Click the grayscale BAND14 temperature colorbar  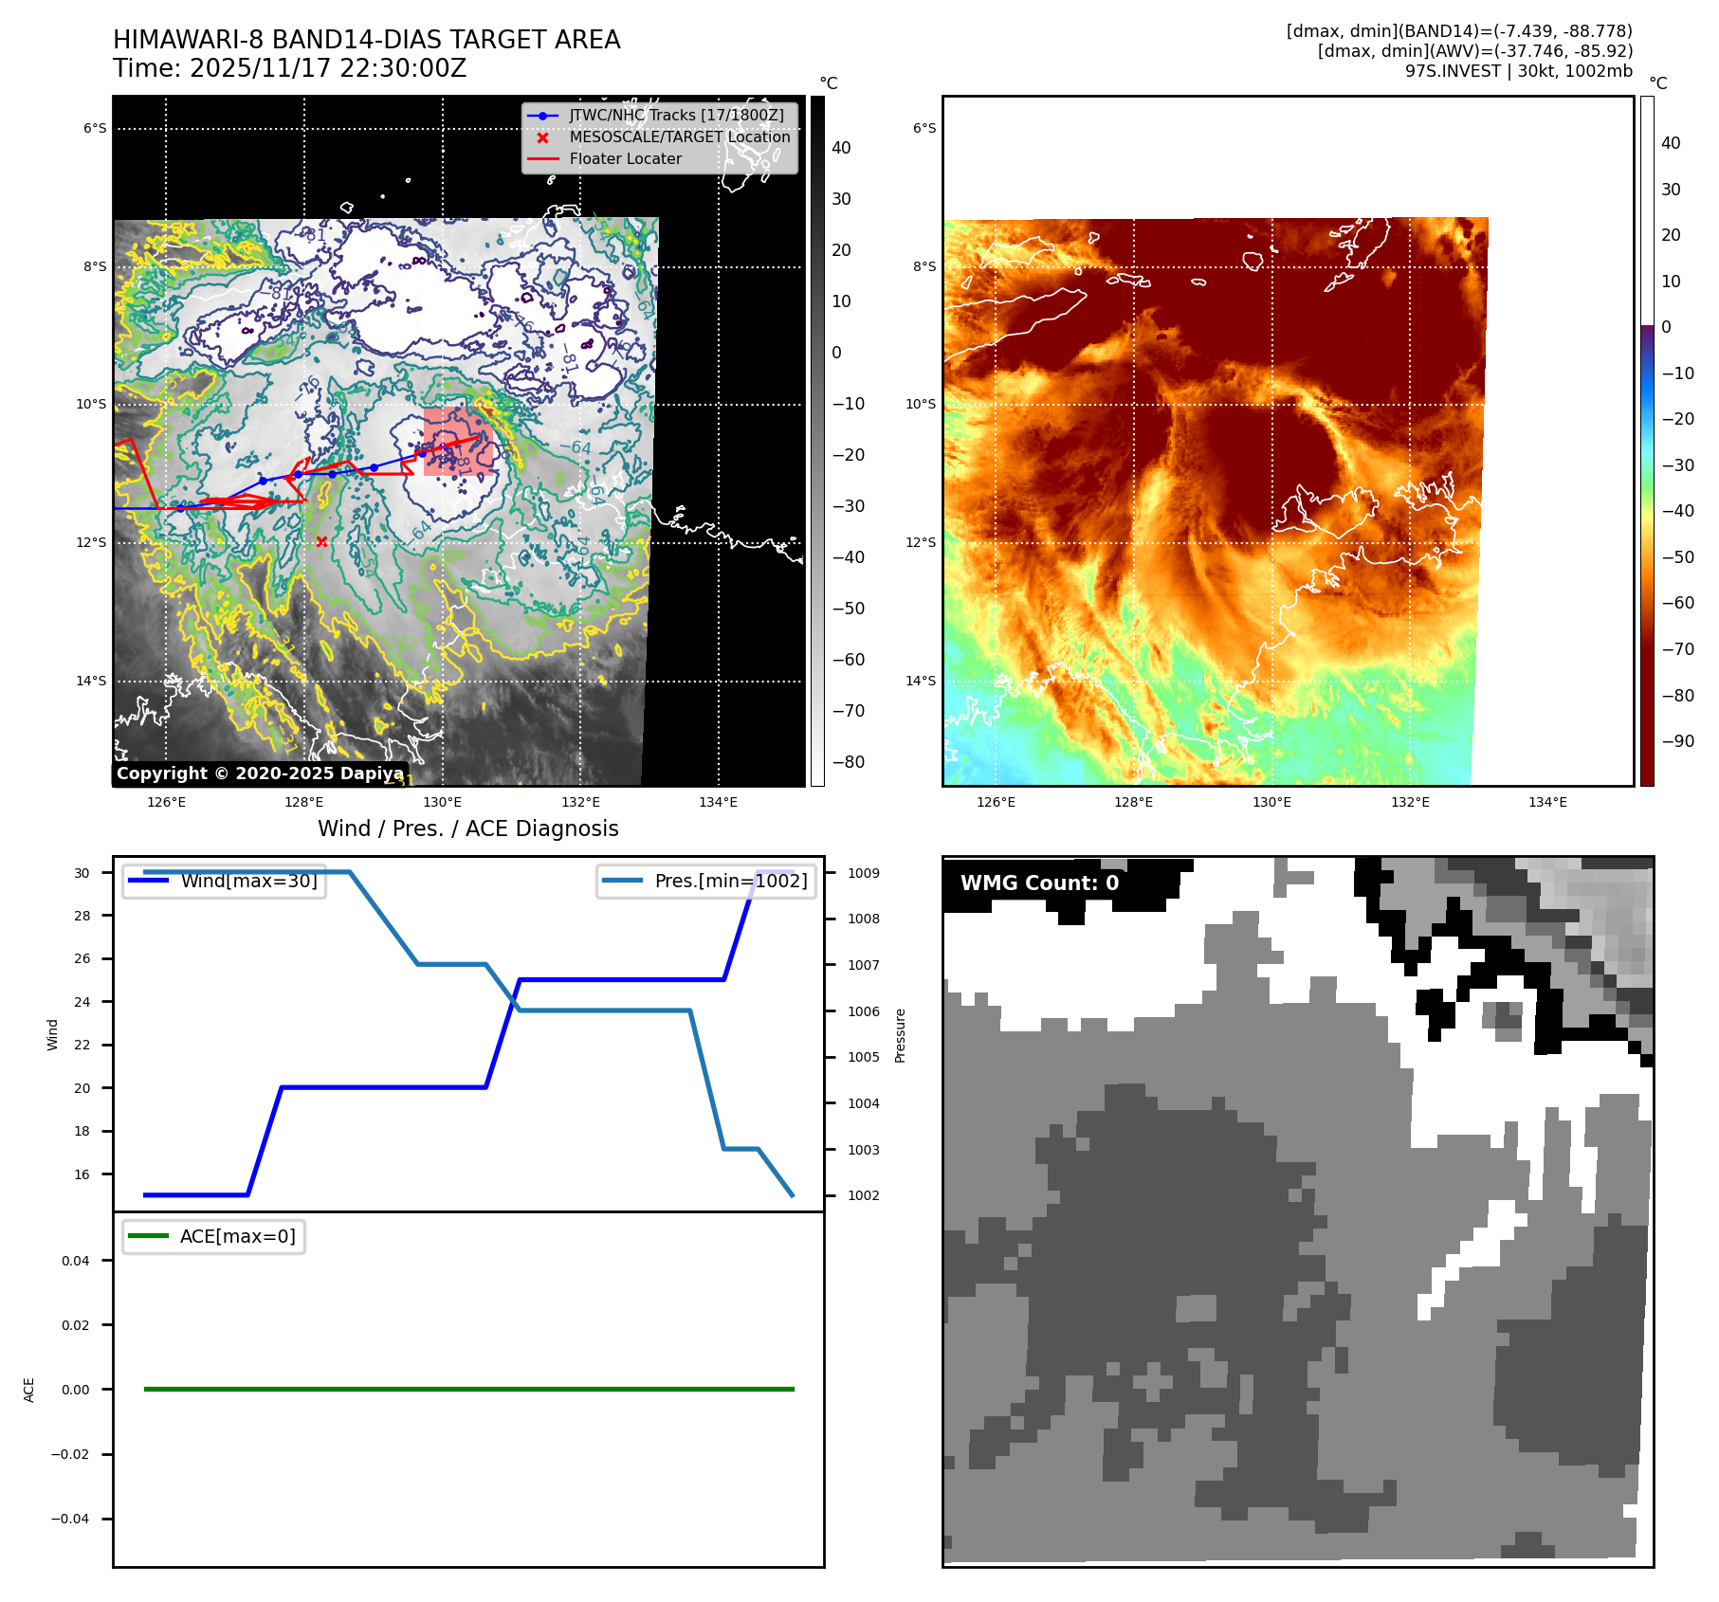tap(817, 441)
